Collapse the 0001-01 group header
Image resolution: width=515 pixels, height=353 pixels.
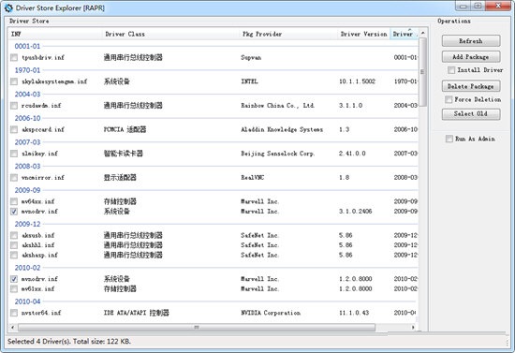point(27,46)
